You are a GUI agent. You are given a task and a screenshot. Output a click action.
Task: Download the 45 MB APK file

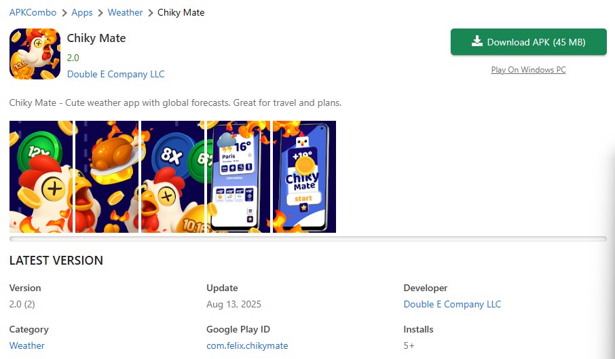[x=528, y=42]
